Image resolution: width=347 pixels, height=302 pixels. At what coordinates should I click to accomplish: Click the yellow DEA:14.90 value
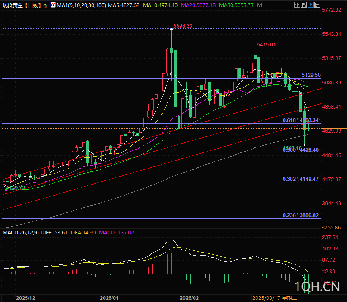[83, 233]
